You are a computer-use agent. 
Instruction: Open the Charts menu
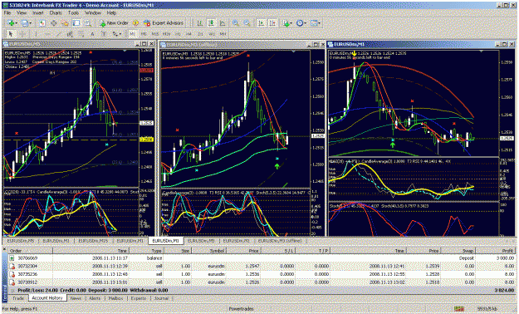pyautogui.click(x=56, y=12)
